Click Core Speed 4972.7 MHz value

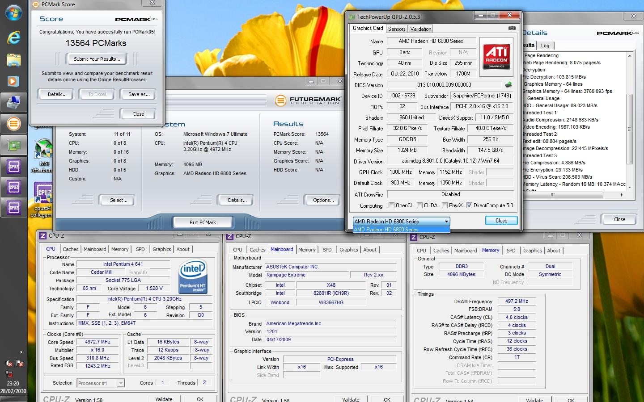tap(98, 342)
